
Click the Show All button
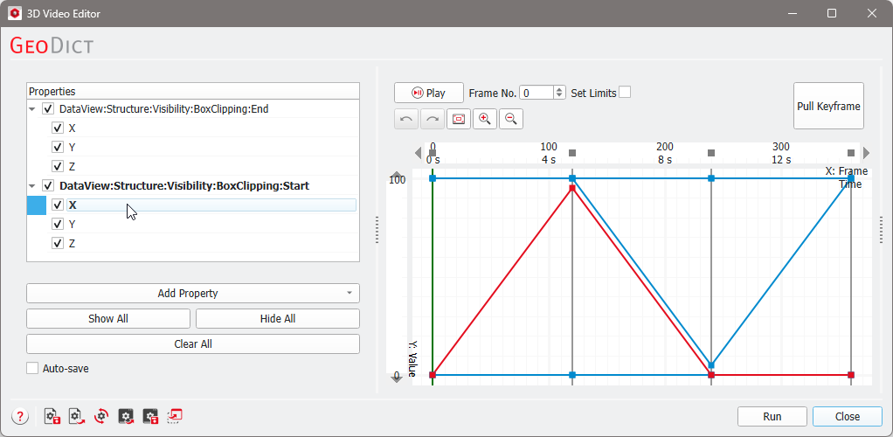(108, 318)
